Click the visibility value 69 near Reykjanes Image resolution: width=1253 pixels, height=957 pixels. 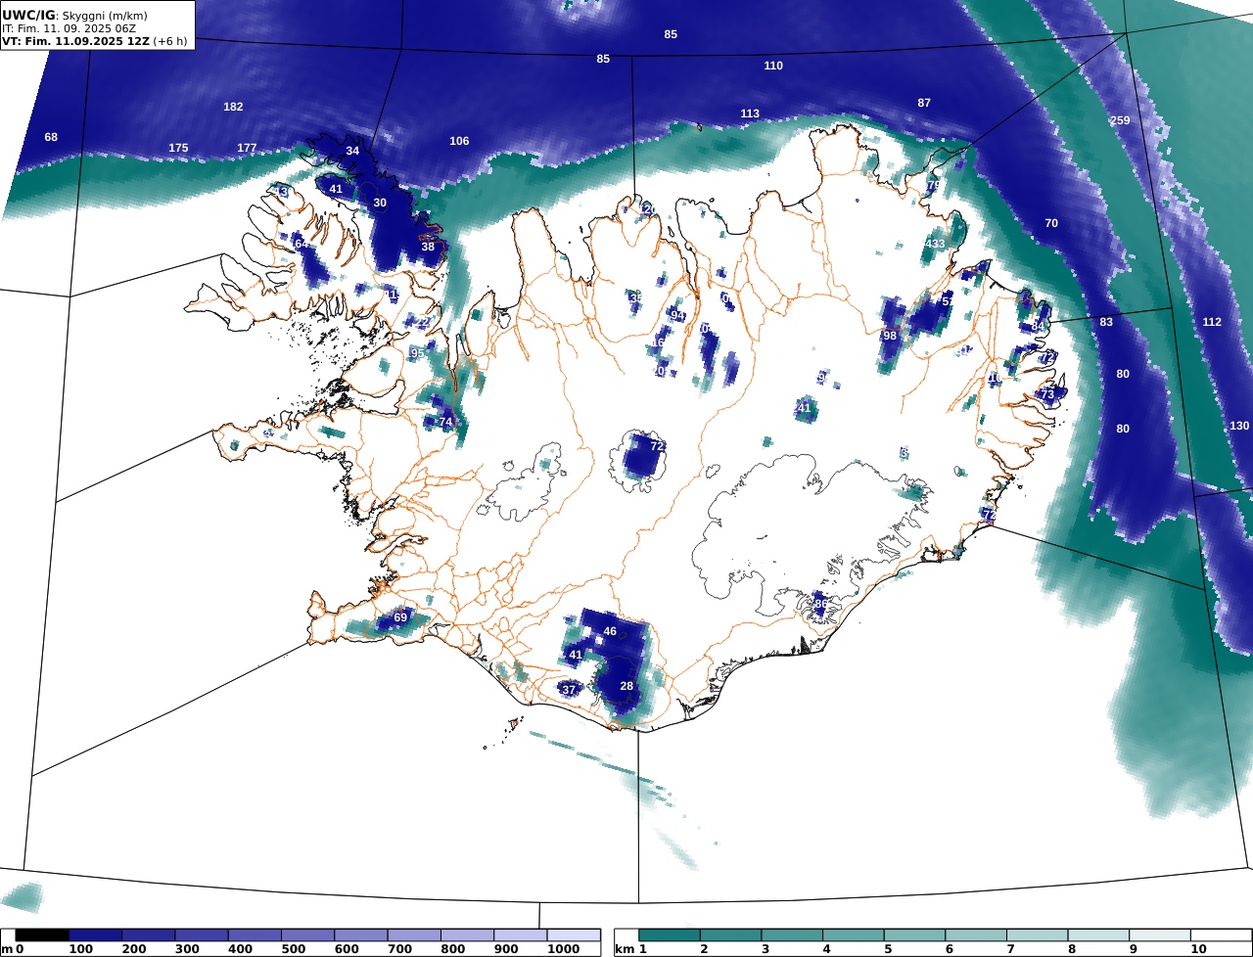[400, 617]
